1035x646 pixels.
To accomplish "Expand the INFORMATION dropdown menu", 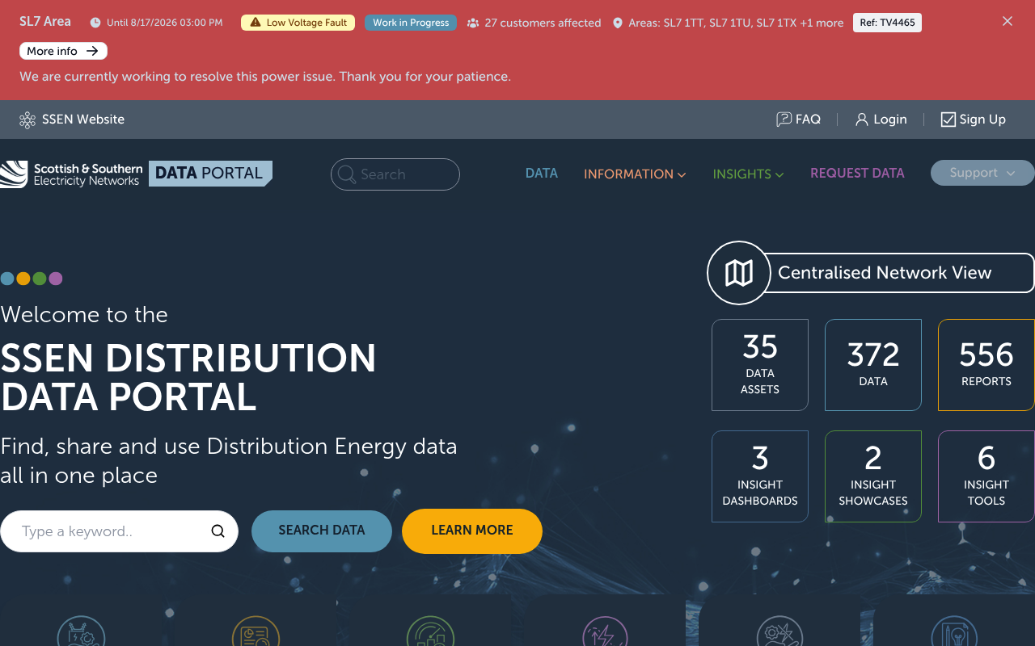I will click(635, 174).
